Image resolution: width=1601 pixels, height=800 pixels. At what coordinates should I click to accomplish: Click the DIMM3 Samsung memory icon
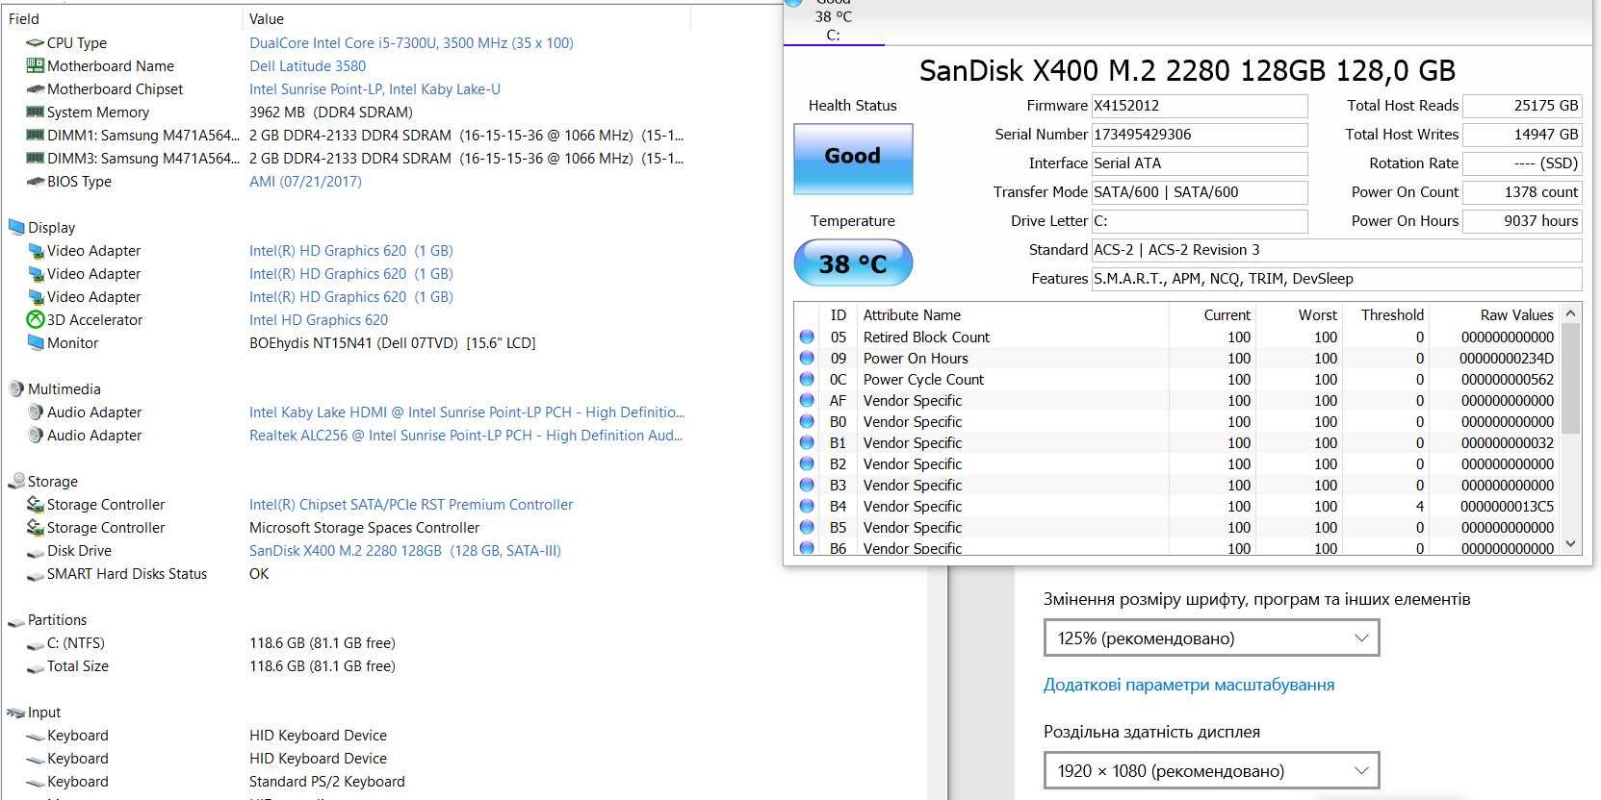click(x=36, y=159)
